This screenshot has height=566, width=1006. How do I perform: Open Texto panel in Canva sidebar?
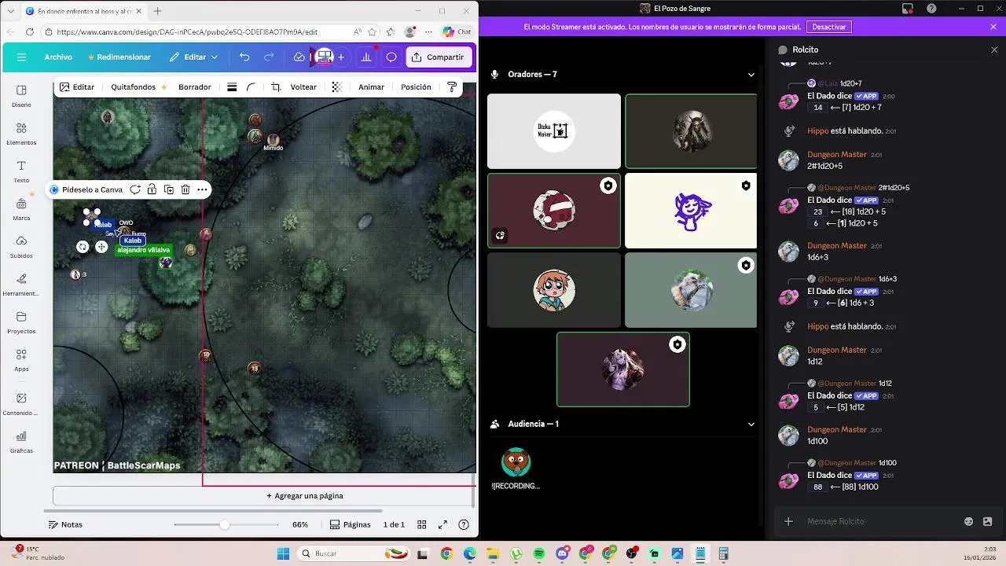coord(21,171)
